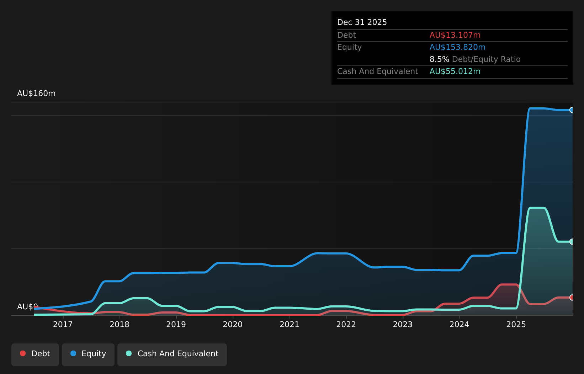The height and width of the screenshot is (374, 584).
Task: Click the 2023 x-axis label
Action: [x=403, y=324]
